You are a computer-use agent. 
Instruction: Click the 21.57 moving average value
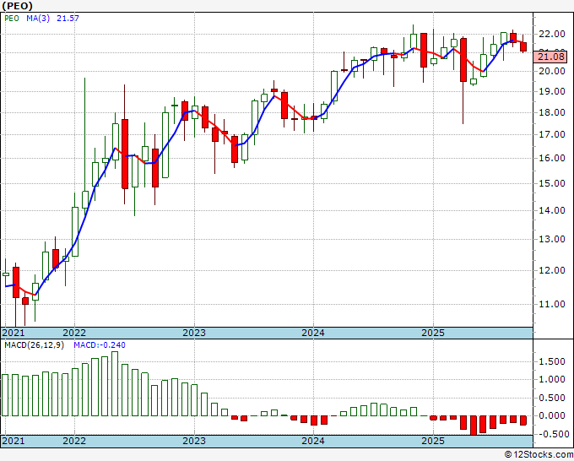68,19
